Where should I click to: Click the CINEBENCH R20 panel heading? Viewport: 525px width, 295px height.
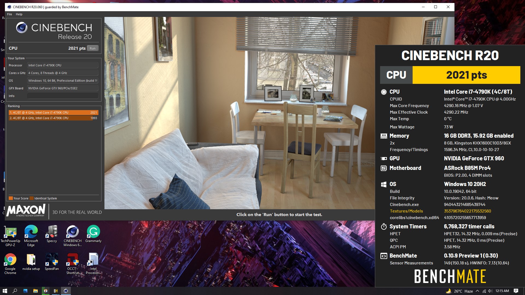(x=450, y=55)
